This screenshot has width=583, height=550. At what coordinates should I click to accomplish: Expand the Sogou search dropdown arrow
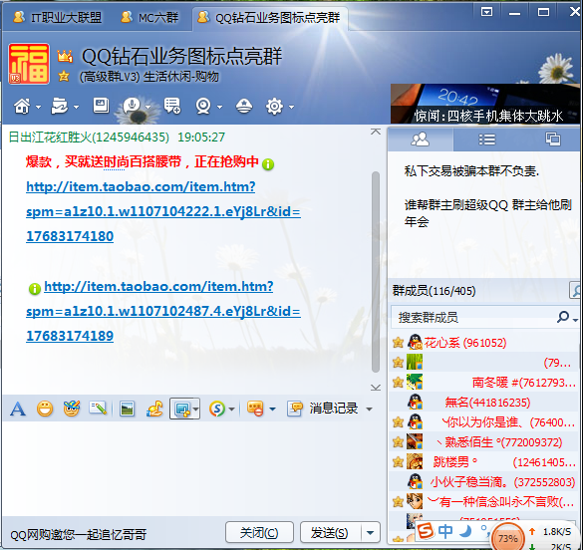click(x=231, y=410)
